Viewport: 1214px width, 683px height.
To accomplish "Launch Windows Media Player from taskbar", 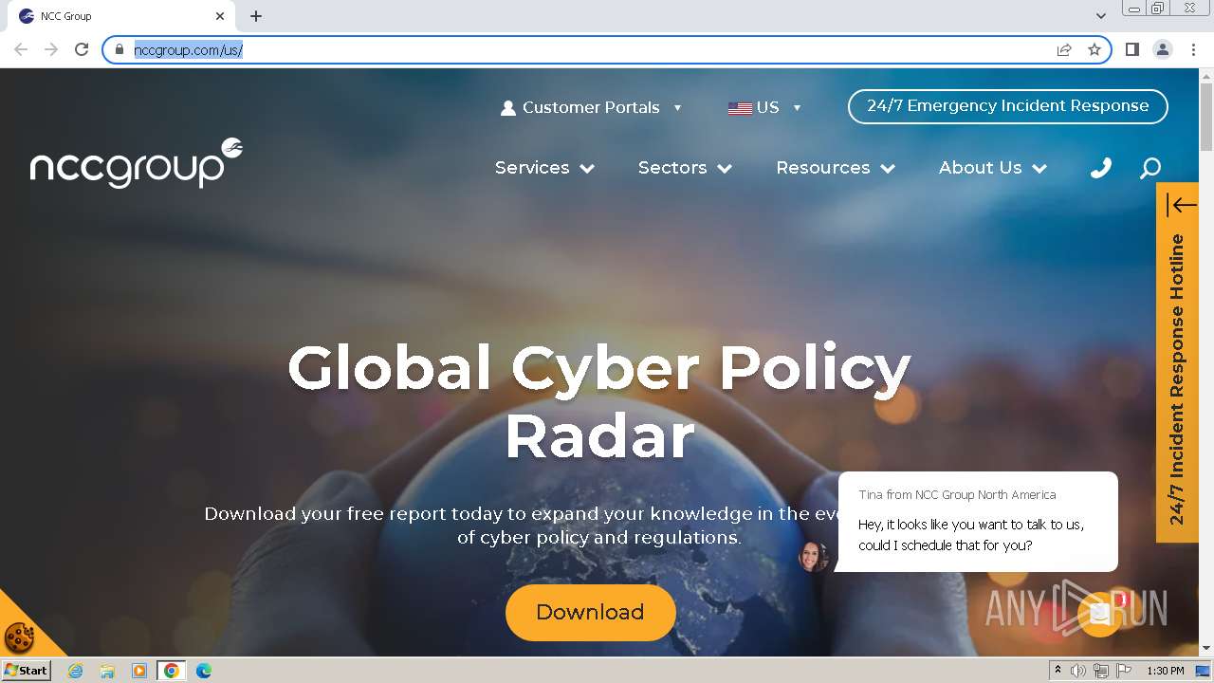I will [139, 671].
